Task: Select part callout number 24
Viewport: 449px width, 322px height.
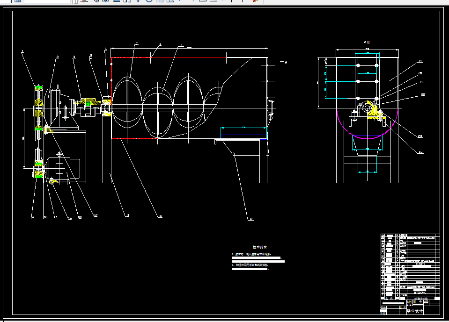Action: tap(420, 152)
